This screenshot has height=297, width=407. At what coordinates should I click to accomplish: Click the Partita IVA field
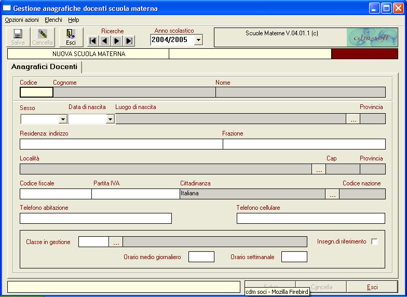coord(136,194)
